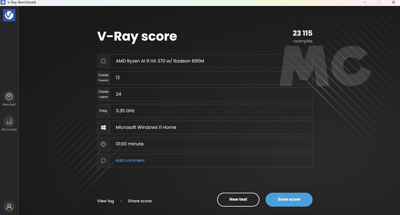
Task: Click the speech bubble comment icon
Action: (x=103, y=161)
